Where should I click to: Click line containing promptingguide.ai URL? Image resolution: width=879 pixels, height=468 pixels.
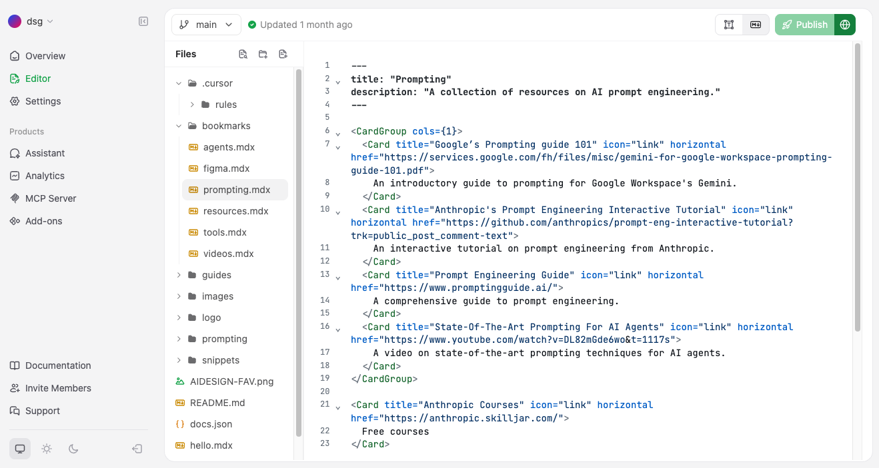[x=458, y=288]
